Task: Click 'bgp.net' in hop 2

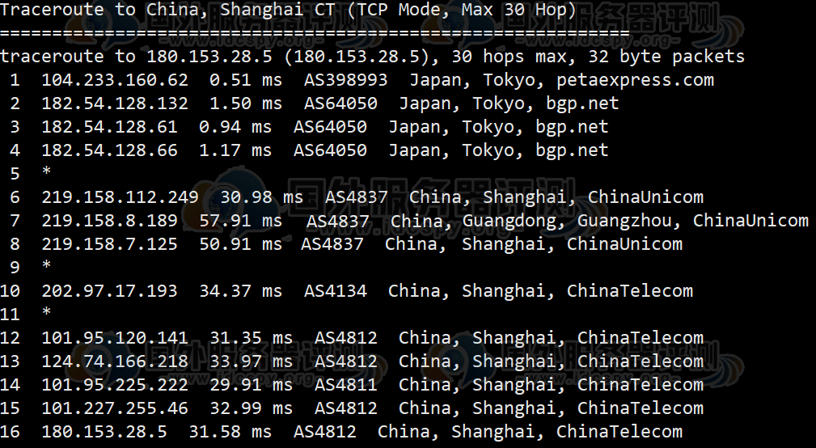Action: click(582, 104)
